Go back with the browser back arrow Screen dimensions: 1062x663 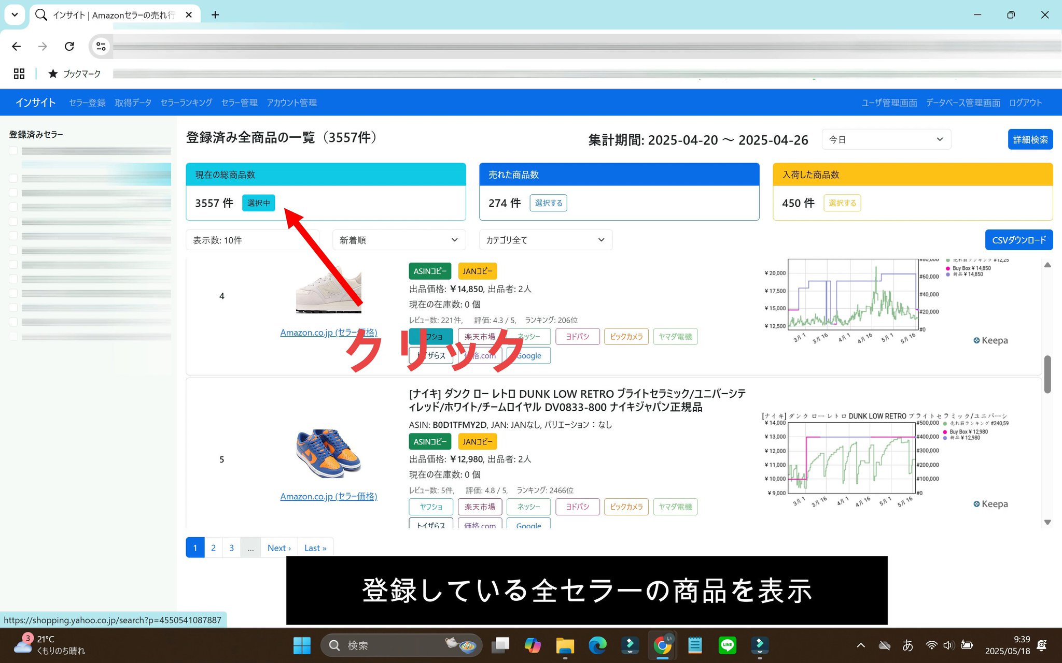(17, 47)
